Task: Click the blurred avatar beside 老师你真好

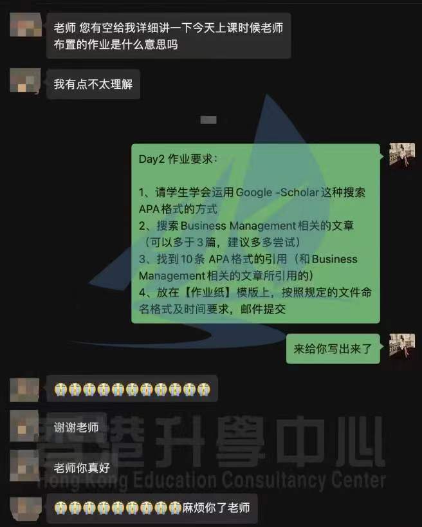Action: 24,467
